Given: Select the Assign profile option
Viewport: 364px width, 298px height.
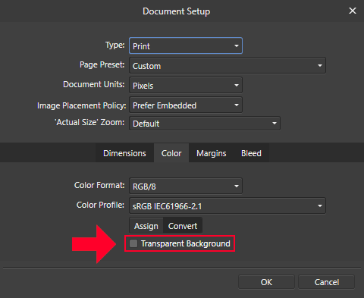Looking at the screenshot, I should click(146, 226).
